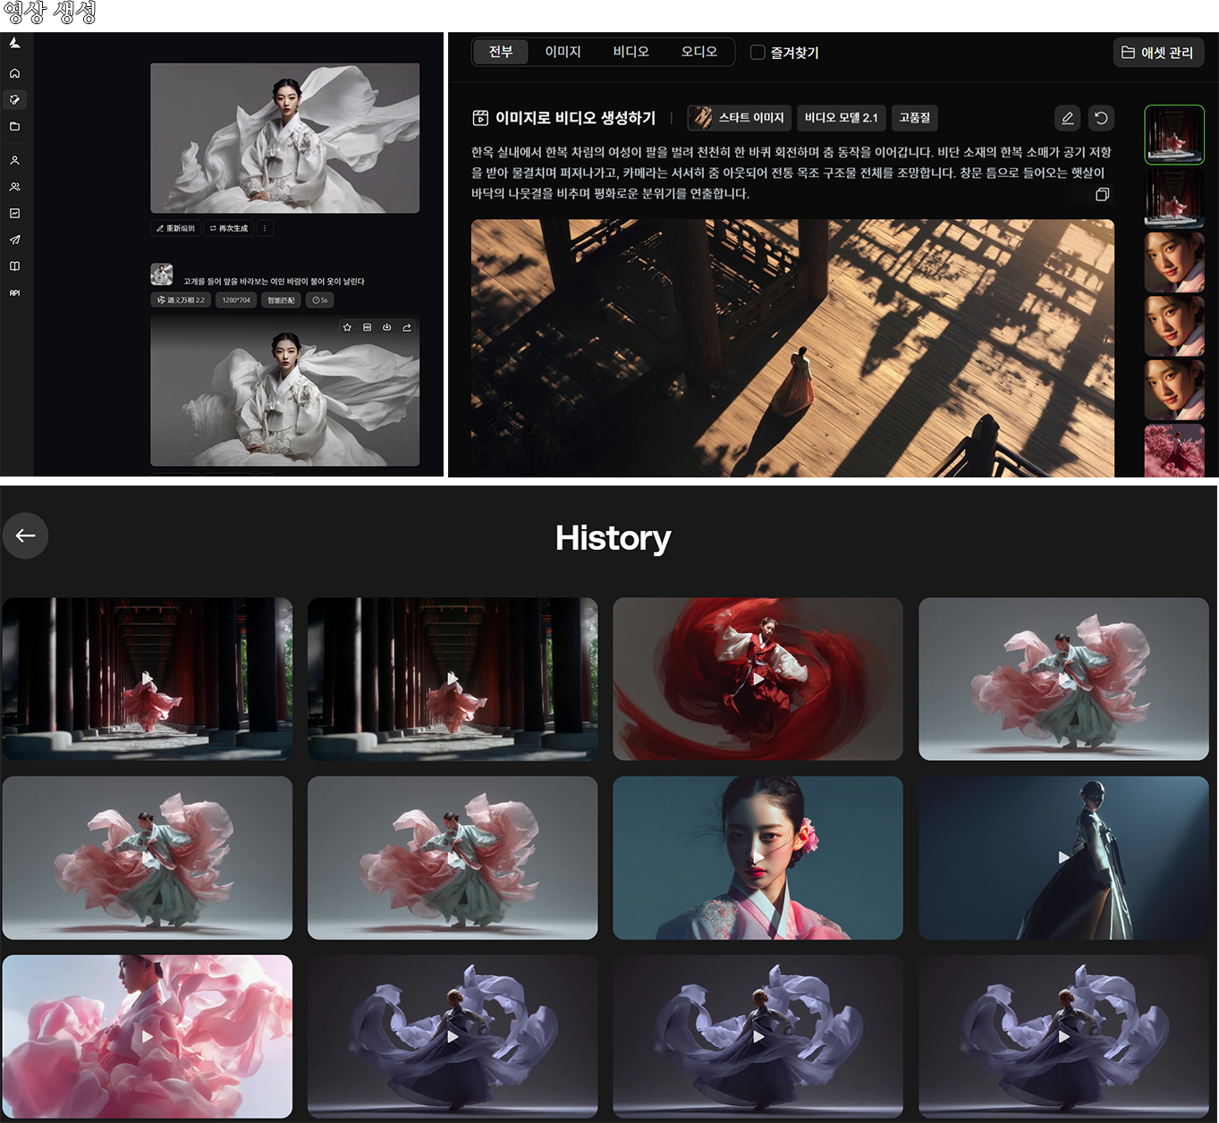Viewport: 1219px width, 1123px height.
Task: Enable the 즐겨찾기 checkbox
Action: [758, 53]
